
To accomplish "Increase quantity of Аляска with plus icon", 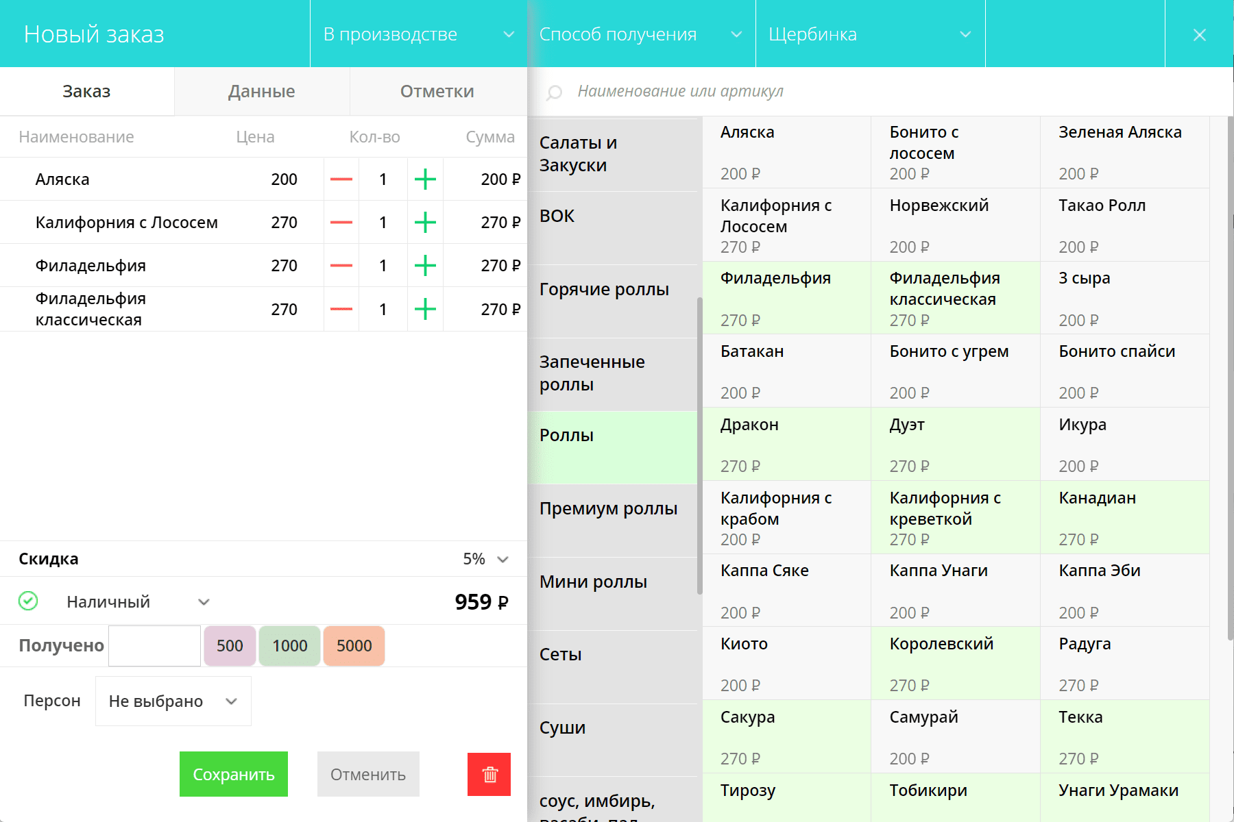I will (425, 179).
